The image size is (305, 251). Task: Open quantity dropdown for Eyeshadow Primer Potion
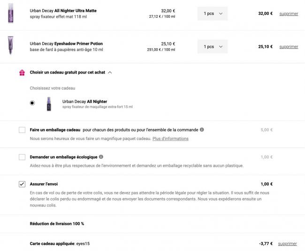pos(213,46)
